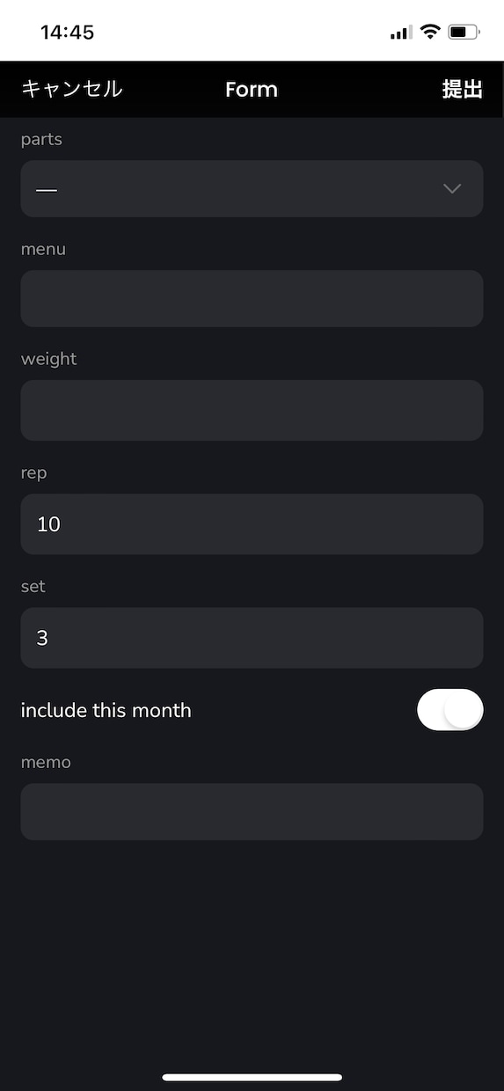Open the parts selection field
The image size is (504, 1091).
[x=252, y=188]
